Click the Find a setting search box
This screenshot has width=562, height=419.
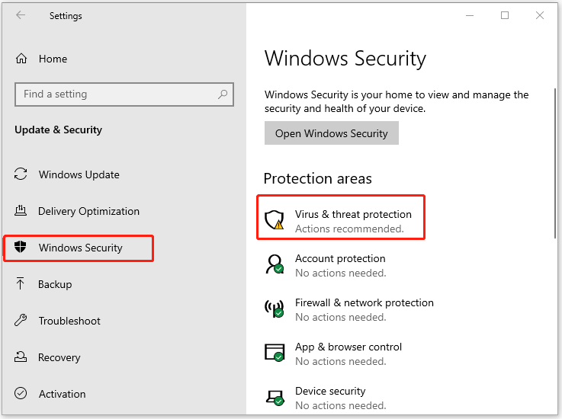(x=114, y=94)
